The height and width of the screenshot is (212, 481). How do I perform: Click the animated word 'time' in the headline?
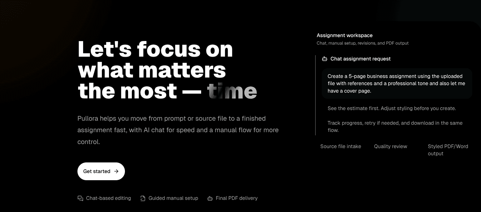[x=232, y=91]
